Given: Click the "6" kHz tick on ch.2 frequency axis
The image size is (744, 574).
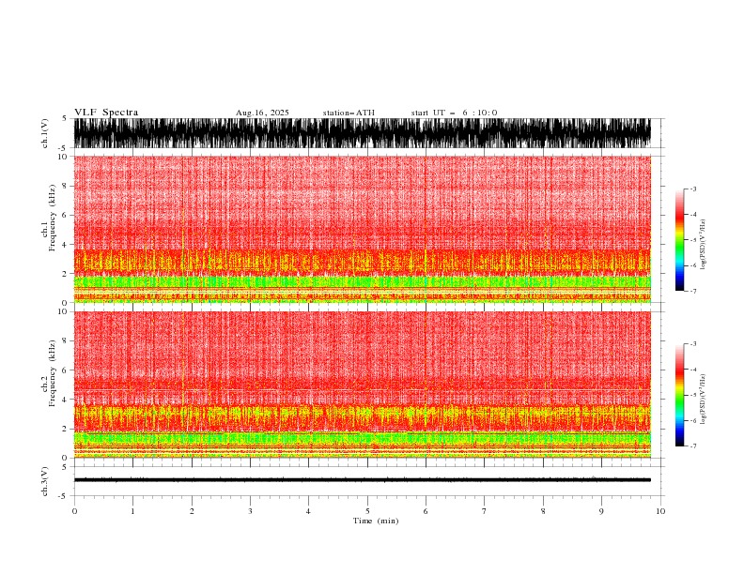Looking at the screenshot, I should (65, 370).
